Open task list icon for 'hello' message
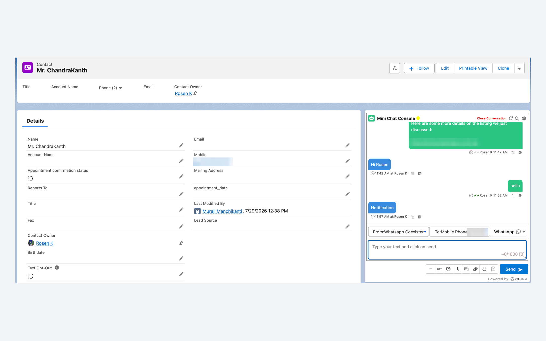 [513, 196]
